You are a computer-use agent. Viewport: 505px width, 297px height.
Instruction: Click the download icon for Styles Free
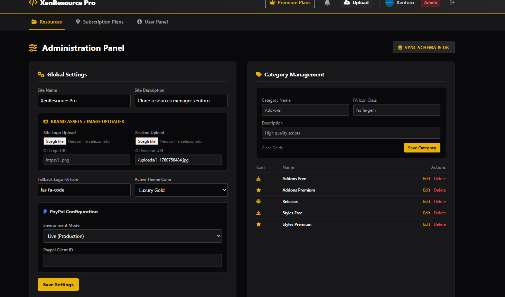pos(259,213)
